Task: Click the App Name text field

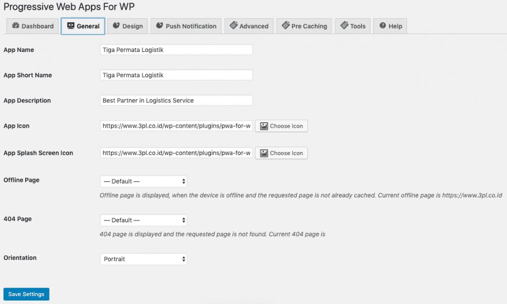Action: click(176, 50)
